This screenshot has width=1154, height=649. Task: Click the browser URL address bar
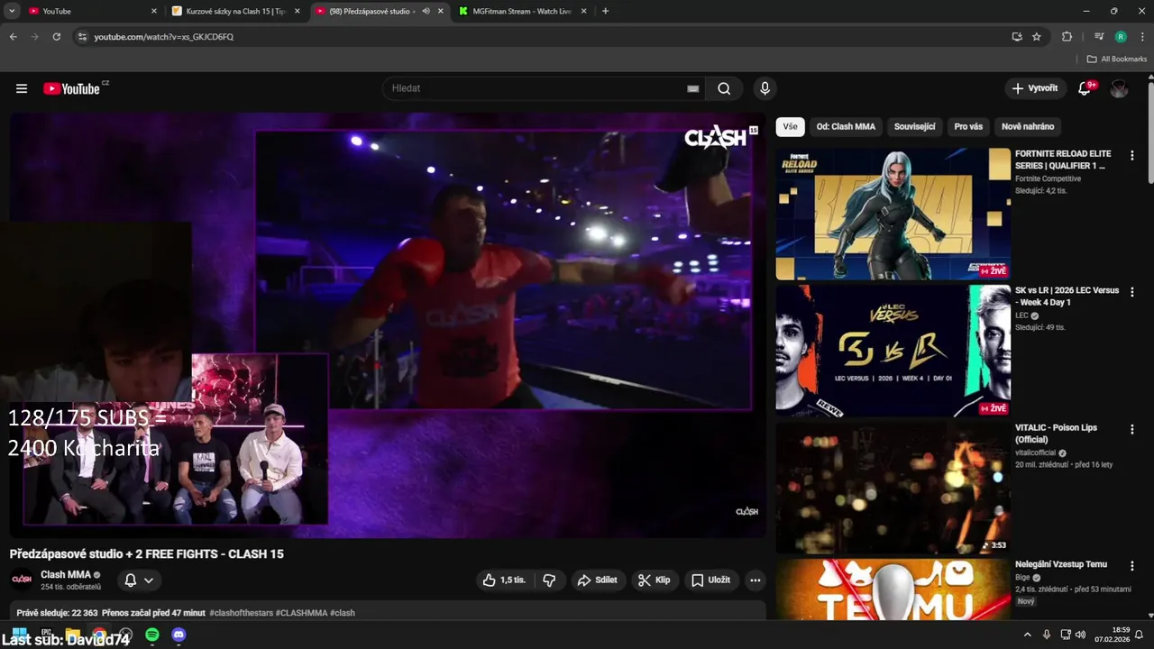[x=541, y=37]
